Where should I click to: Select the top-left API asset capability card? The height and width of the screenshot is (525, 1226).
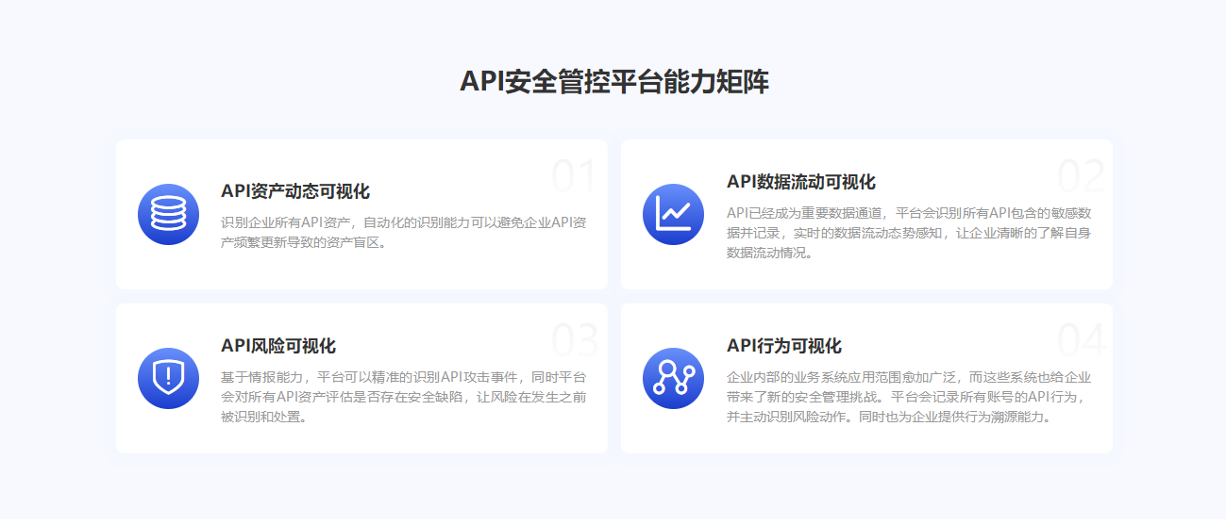361,269
